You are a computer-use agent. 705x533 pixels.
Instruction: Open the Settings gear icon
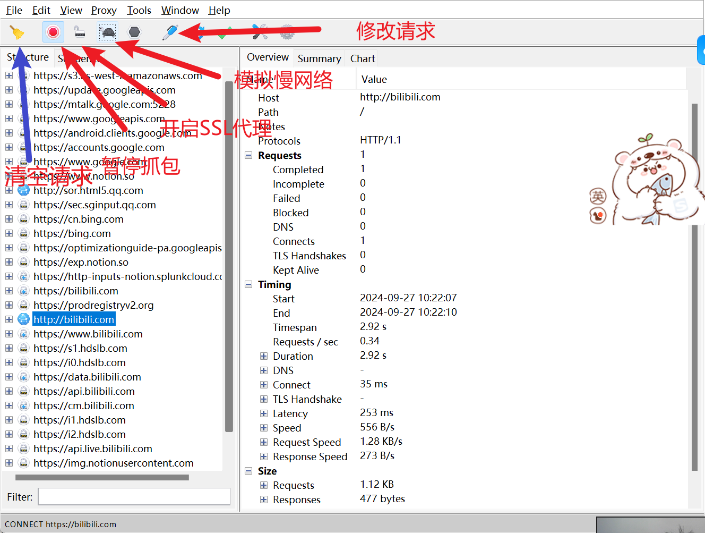[287, 32]
